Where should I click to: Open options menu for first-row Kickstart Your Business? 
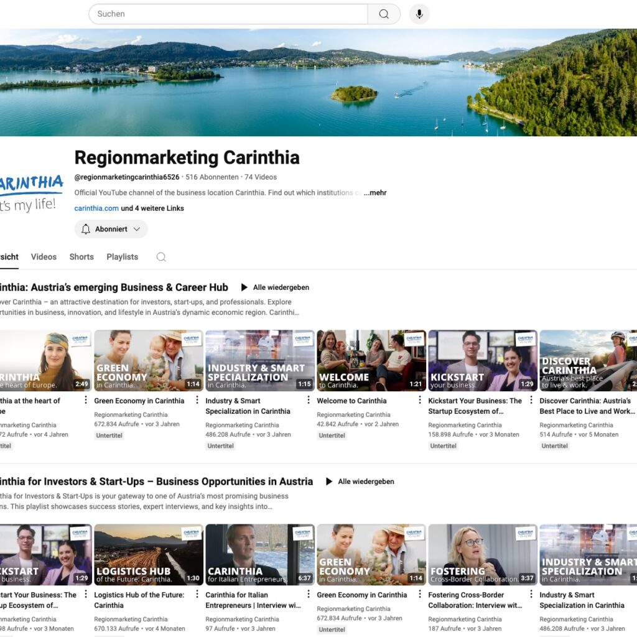tap(531, 400)
